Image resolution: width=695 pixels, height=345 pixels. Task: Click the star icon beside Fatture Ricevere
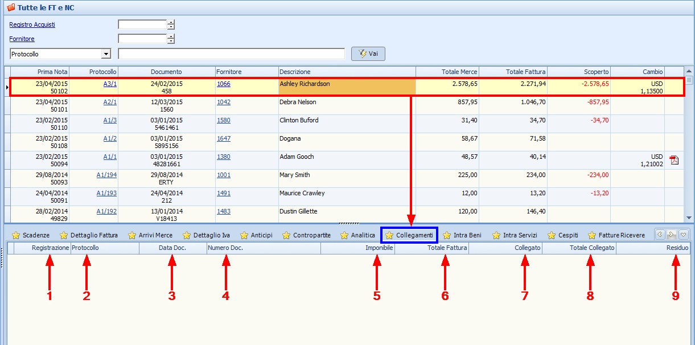(x=592, y=235)
